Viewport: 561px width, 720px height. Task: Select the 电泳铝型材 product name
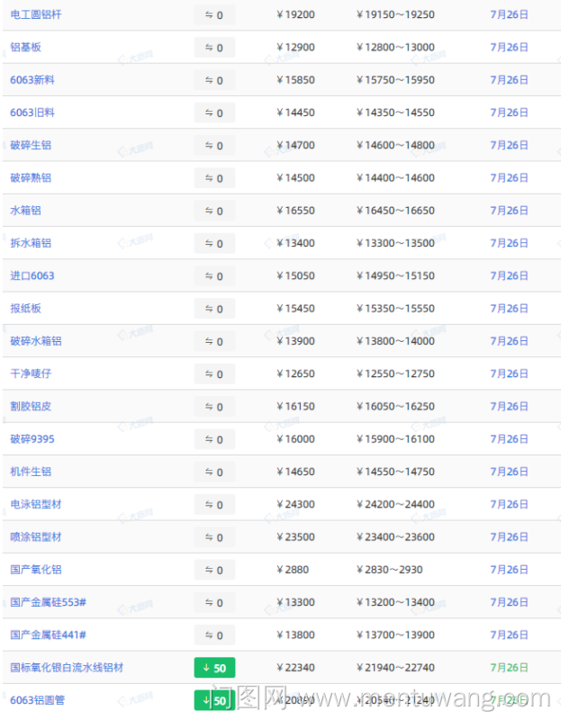coord(36,504)
